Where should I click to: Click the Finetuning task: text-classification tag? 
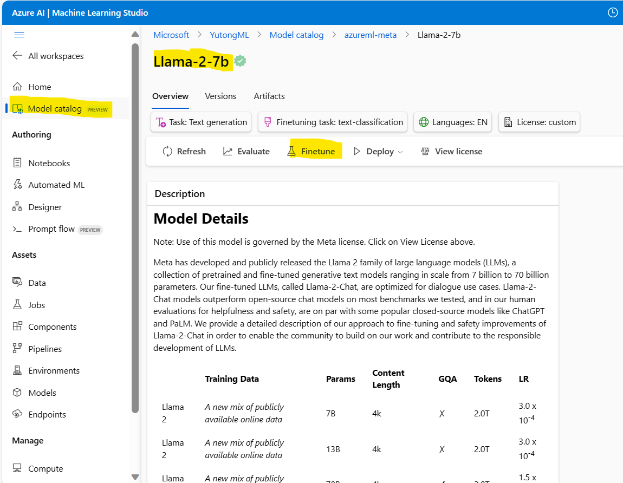(333, 122)
